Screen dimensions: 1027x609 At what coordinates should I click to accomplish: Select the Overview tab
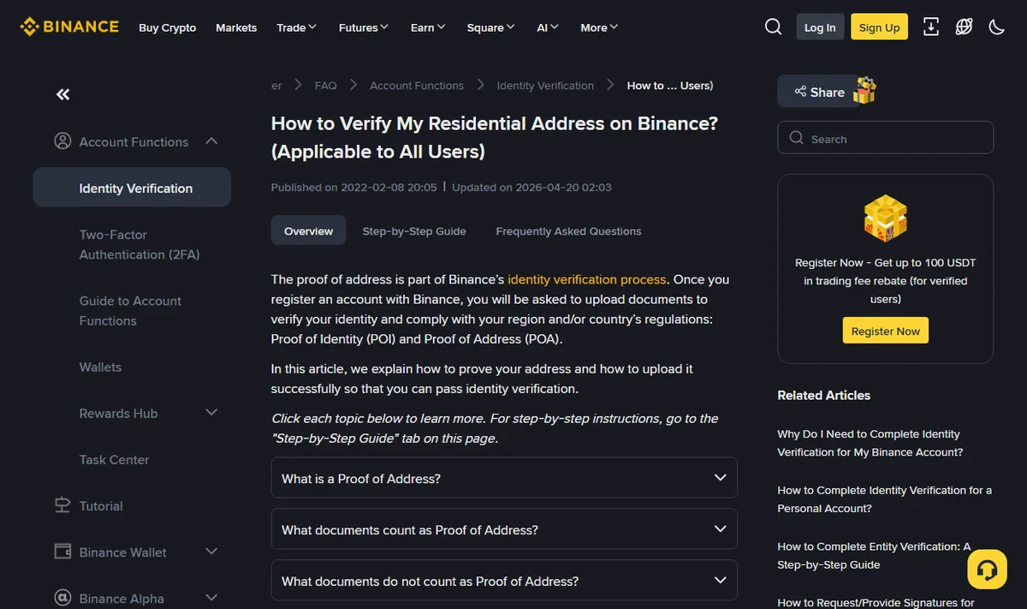(309, 231)
